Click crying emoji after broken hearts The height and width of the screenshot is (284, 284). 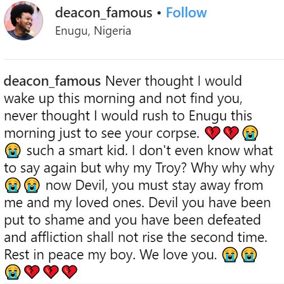pos(250,133)
